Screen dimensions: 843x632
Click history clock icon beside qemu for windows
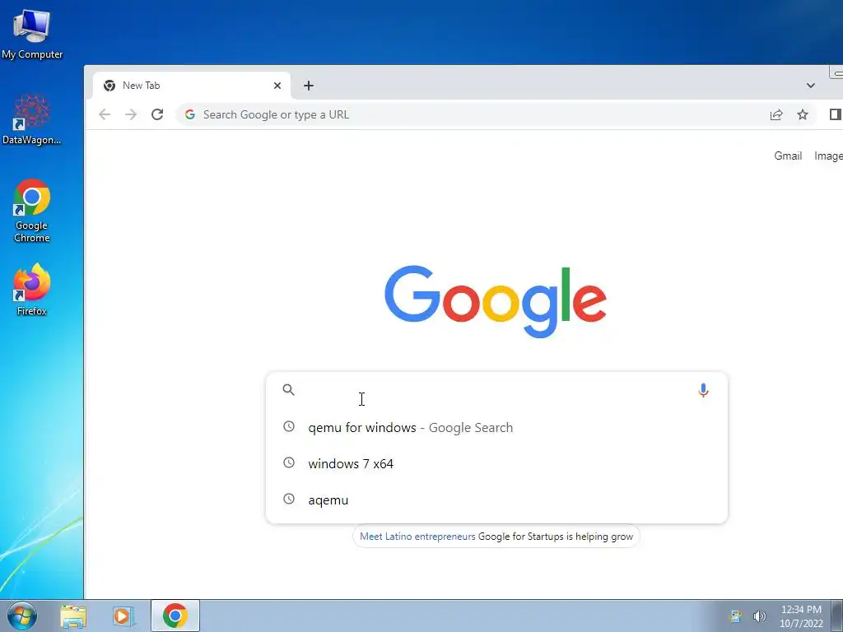289,427
